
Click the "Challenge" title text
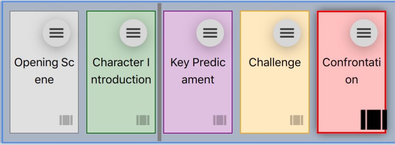point(275,63)
